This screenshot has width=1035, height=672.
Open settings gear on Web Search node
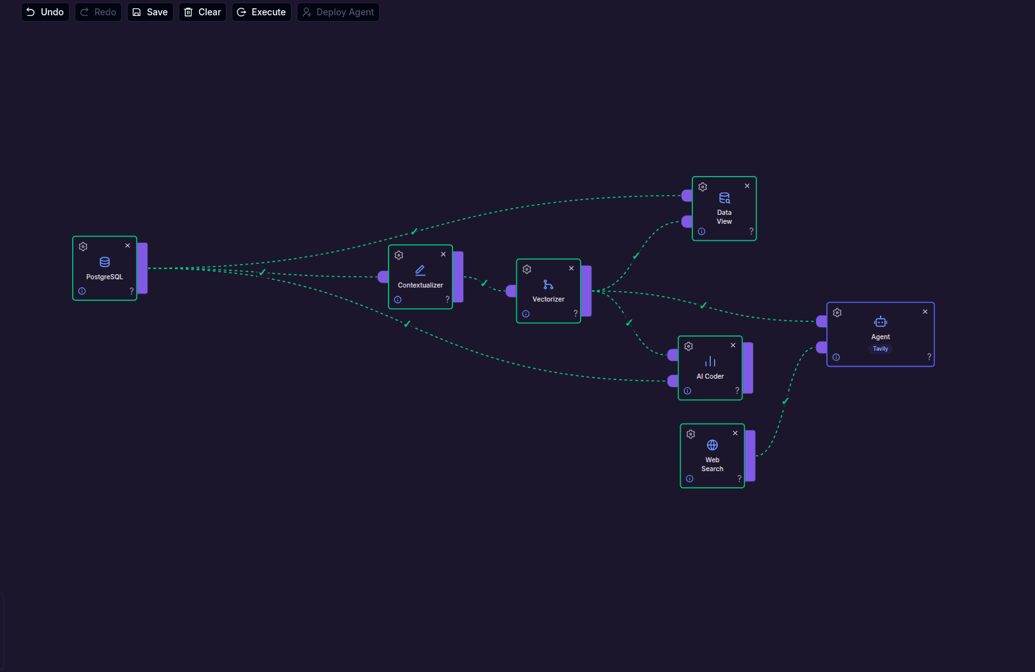click(x=690, y=434)
